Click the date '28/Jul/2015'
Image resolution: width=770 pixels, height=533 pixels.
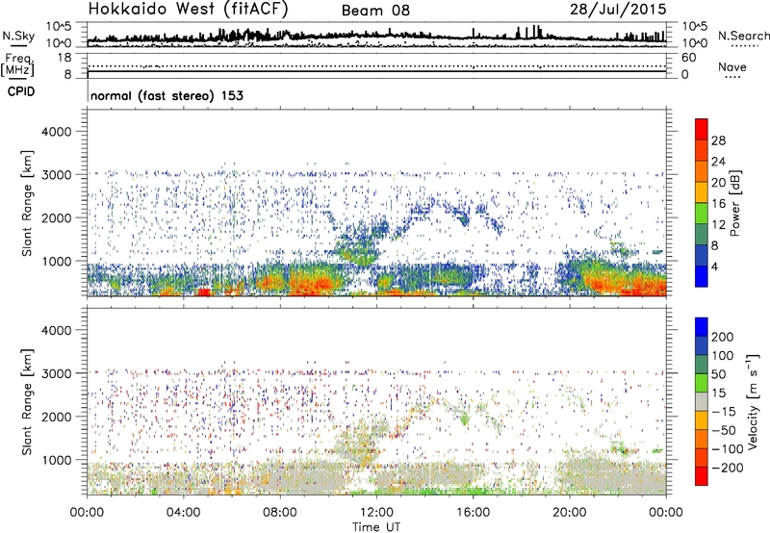tap(618, 10)
